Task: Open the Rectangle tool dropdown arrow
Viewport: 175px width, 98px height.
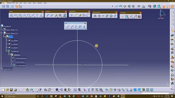Action: click(x=17, y=17)
